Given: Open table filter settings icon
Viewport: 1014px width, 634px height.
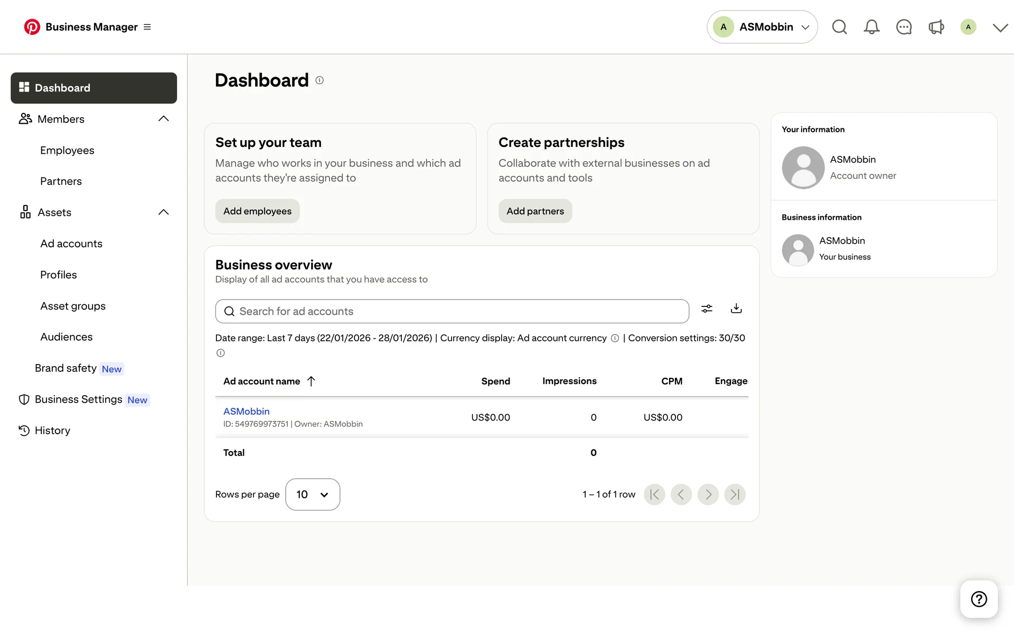Looking at the screenshot, I should 707,309.
